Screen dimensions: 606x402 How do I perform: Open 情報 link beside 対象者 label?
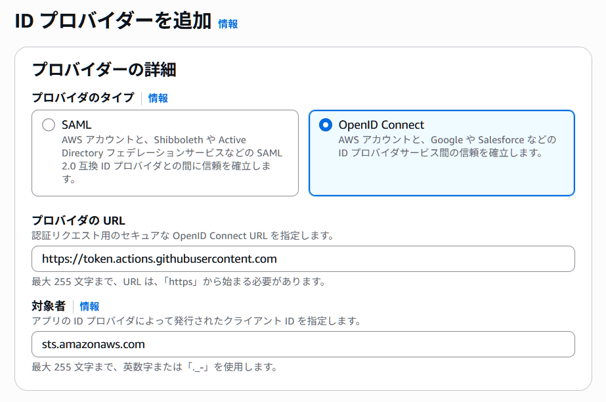click(90, 307)
